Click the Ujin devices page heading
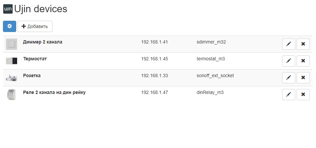The height and width of the screenshot is (148, 316). point(41,9)
